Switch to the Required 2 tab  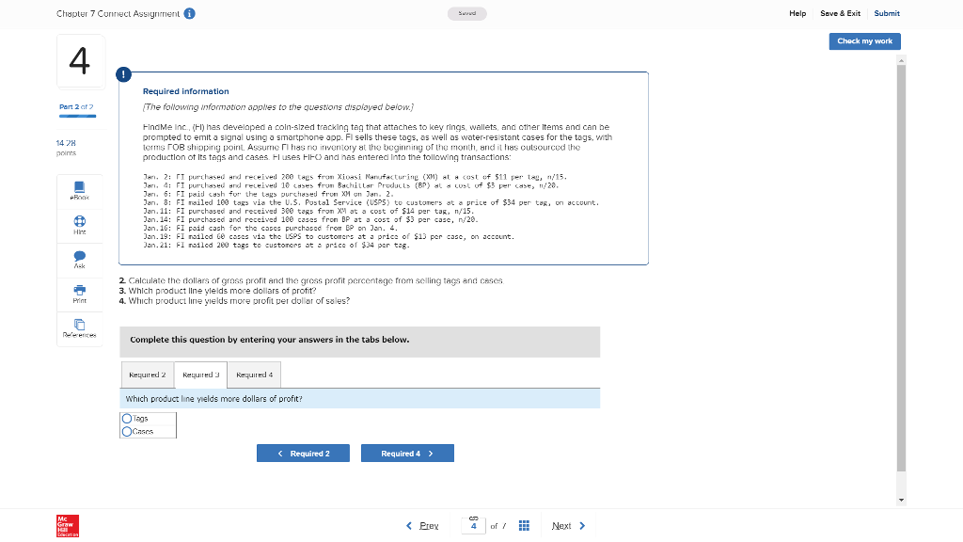[x=148, y=374]
